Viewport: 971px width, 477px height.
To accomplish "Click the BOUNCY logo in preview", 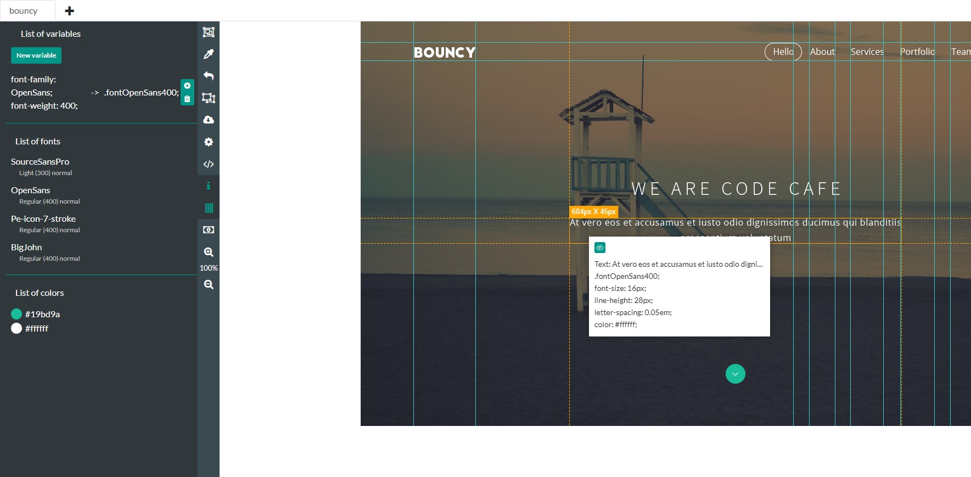I will (445, 52).
